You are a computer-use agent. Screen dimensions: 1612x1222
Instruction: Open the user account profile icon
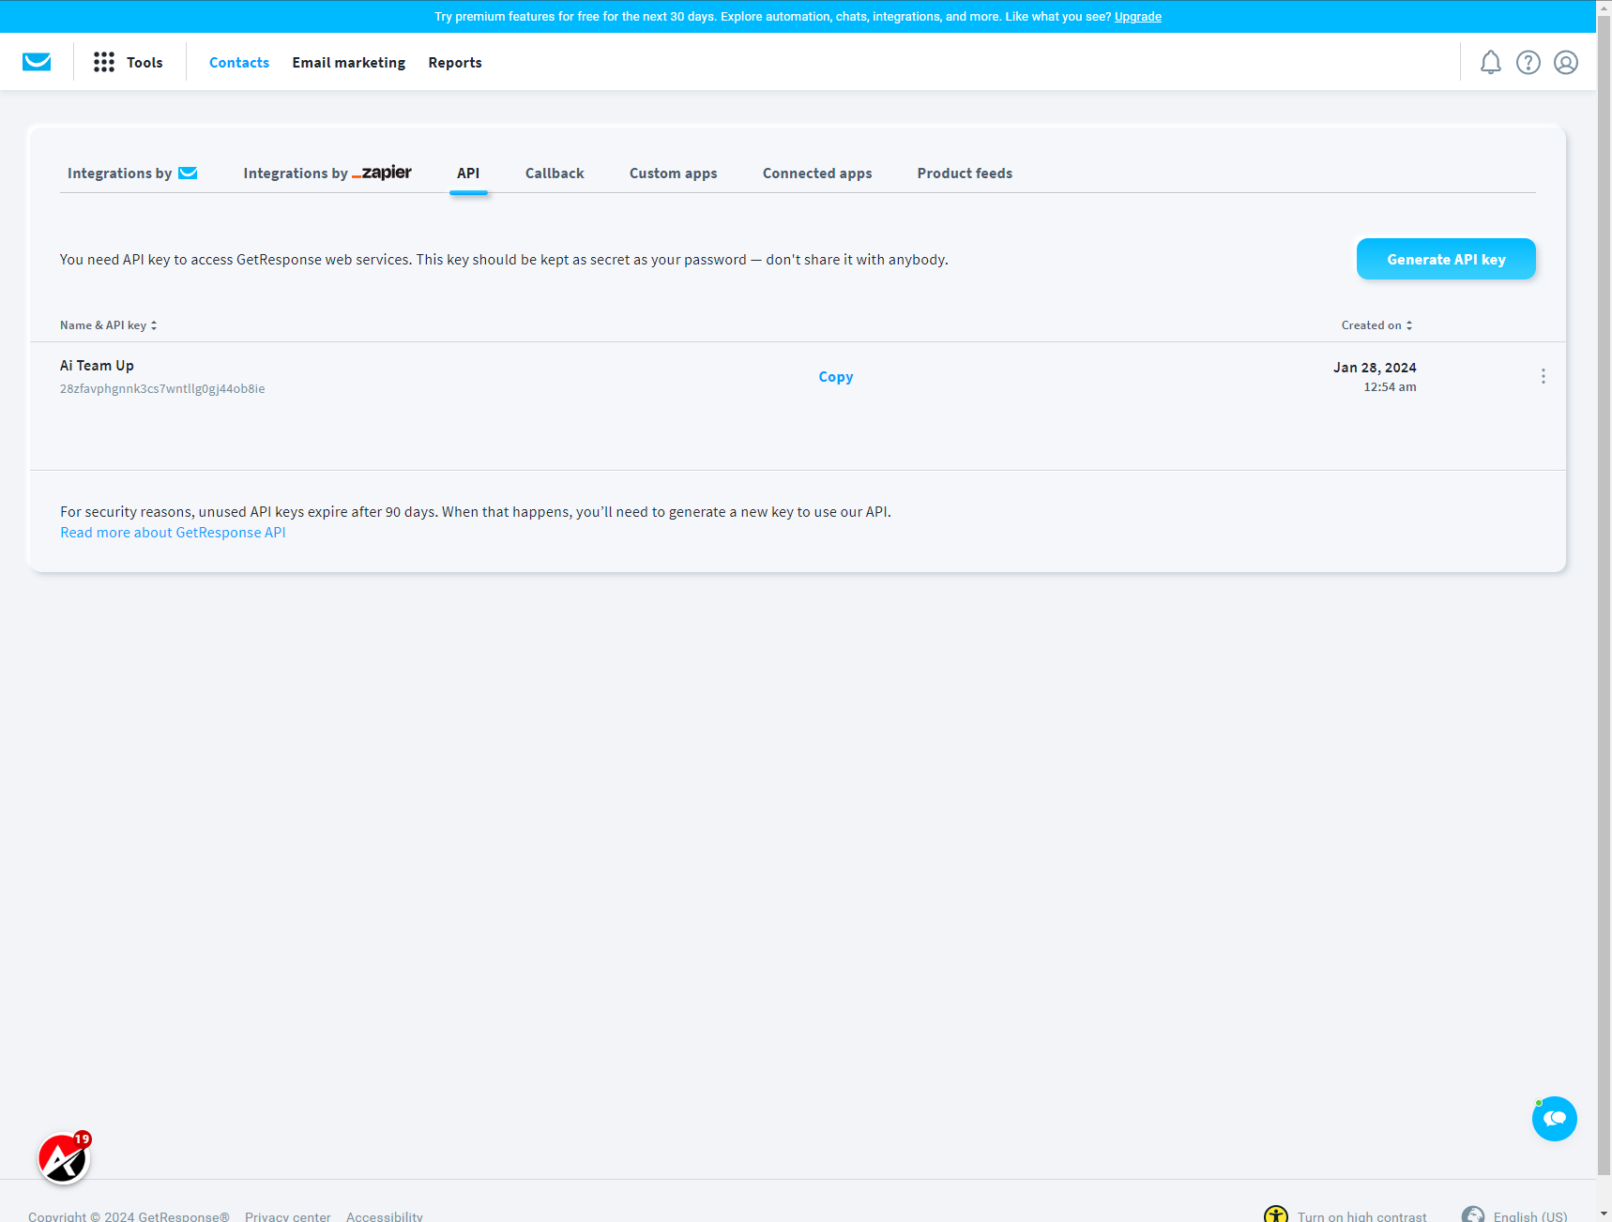[1565, 62]
